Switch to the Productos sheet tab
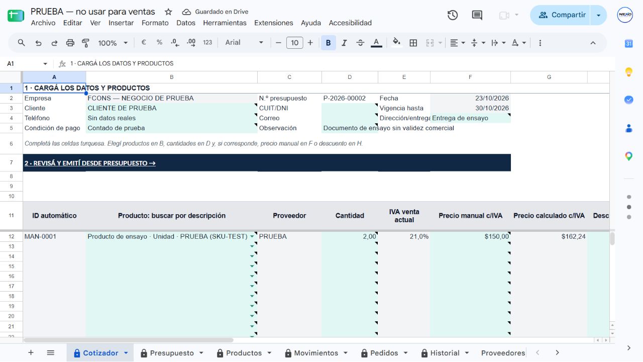 [x=244, y=353]
